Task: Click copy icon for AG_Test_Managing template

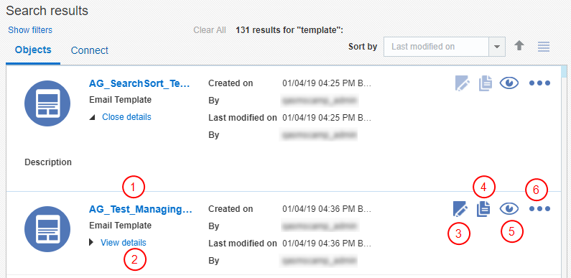Action: coord(483,209)
